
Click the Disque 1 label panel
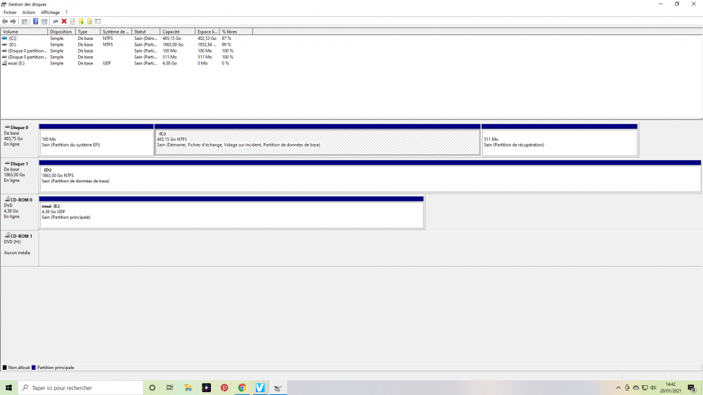pyautogui.click(x=19, y=176)
